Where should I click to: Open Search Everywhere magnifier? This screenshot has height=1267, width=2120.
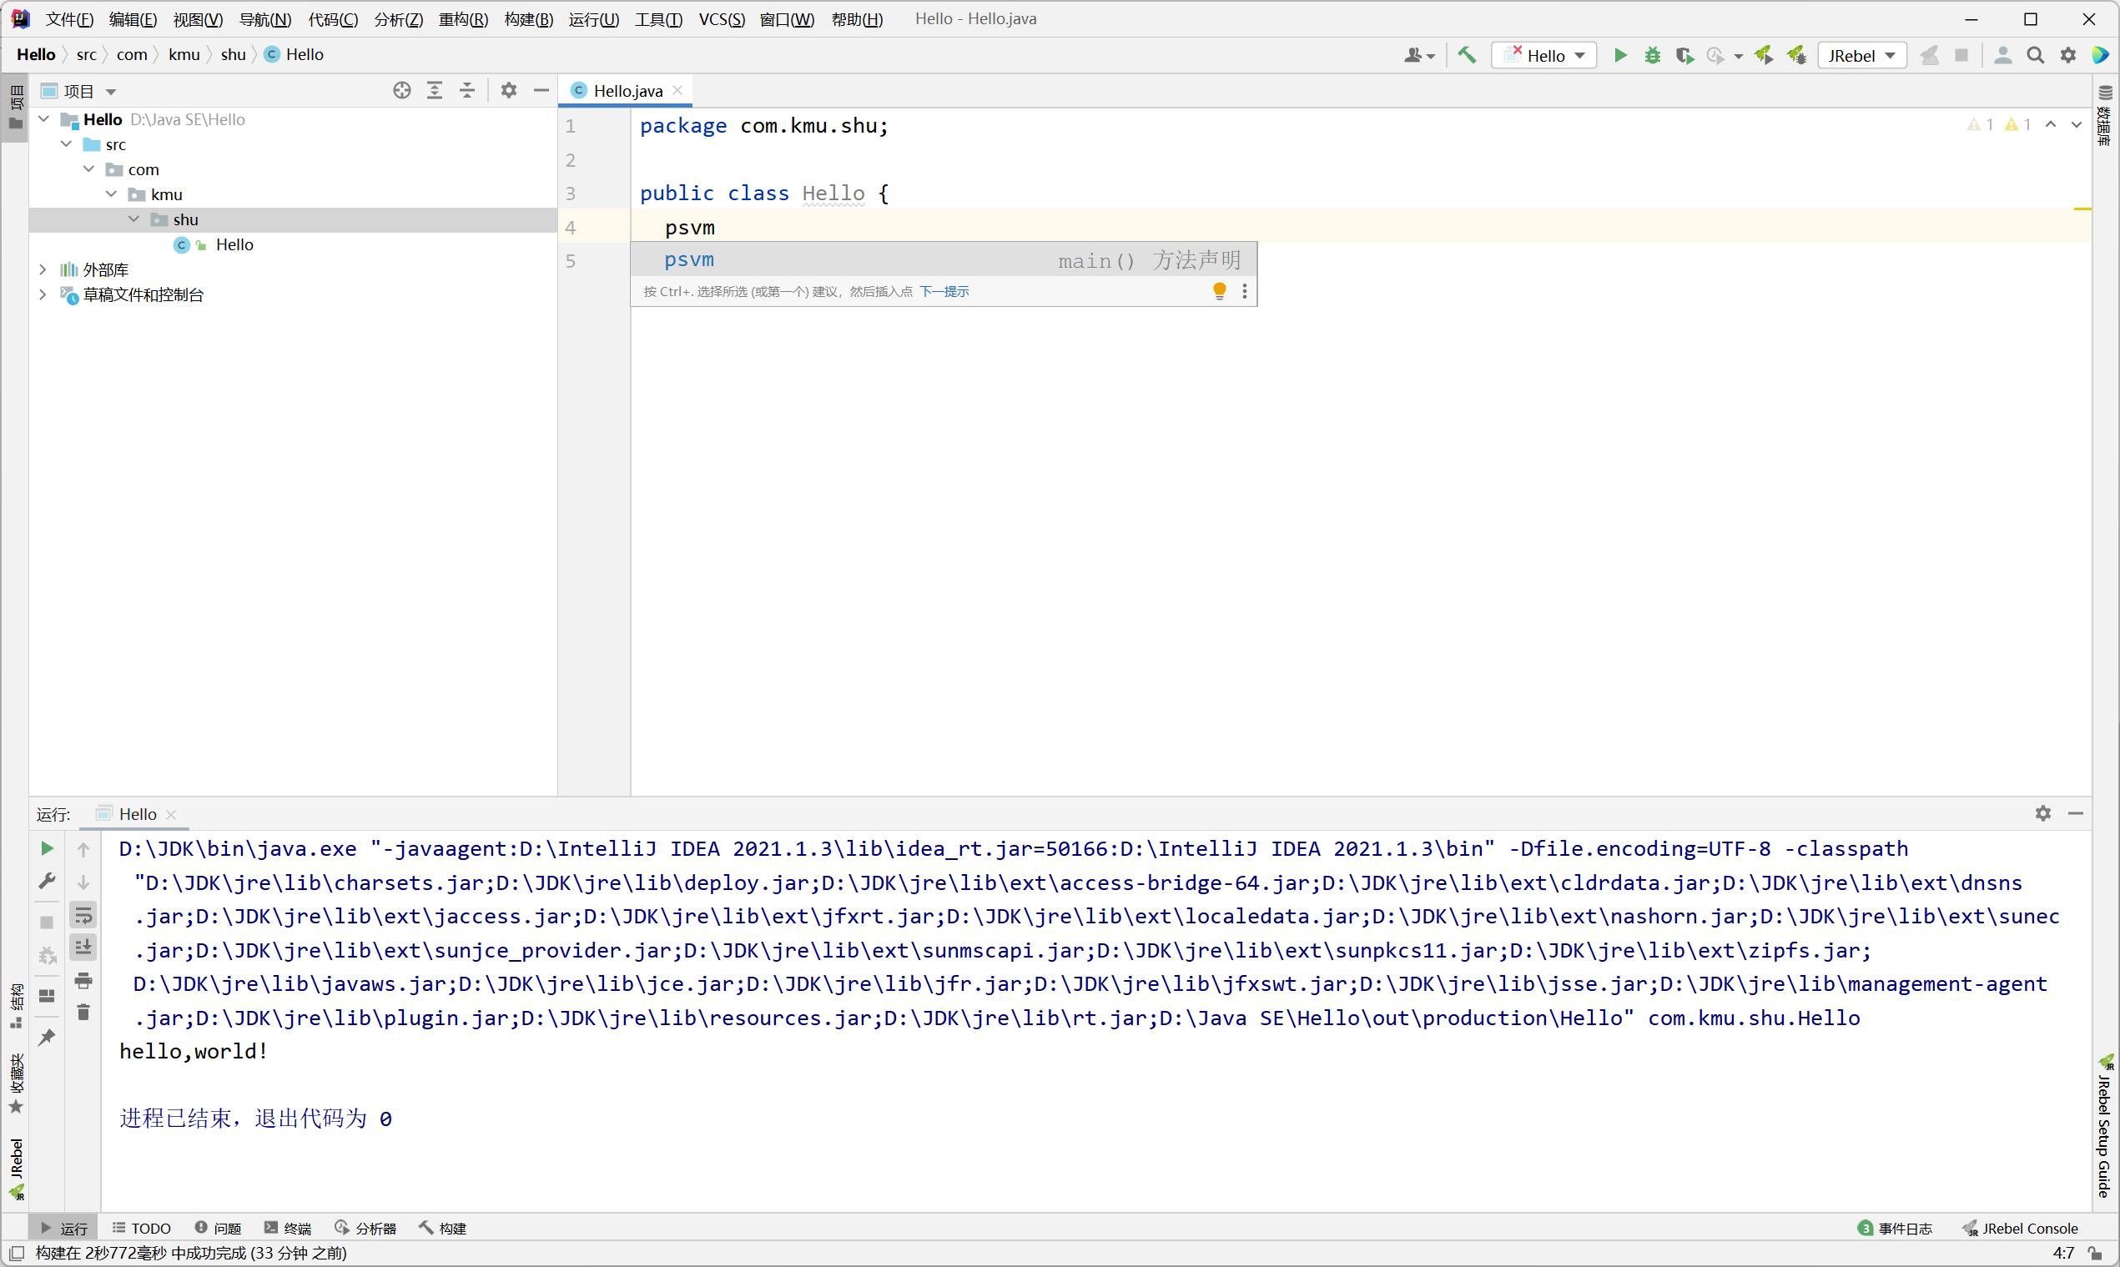(x=2036, y=55)
